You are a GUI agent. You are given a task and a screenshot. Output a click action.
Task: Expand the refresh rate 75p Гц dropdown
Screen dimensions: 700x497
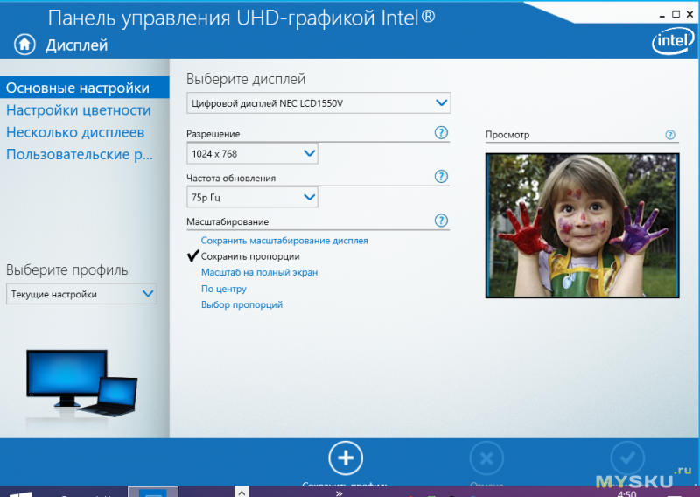252,198
